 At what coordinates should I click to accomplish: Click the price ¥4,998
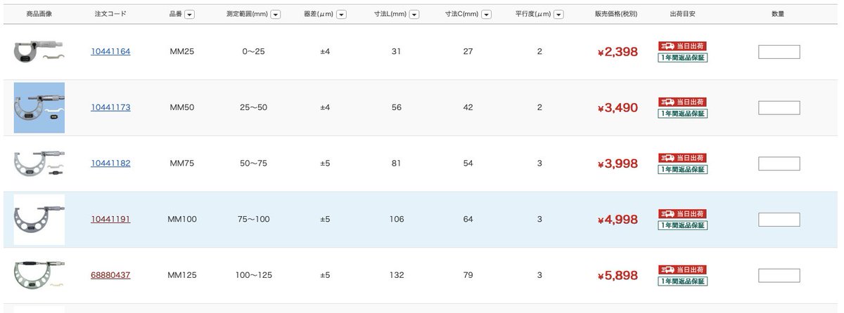click(x=618, y=220)
